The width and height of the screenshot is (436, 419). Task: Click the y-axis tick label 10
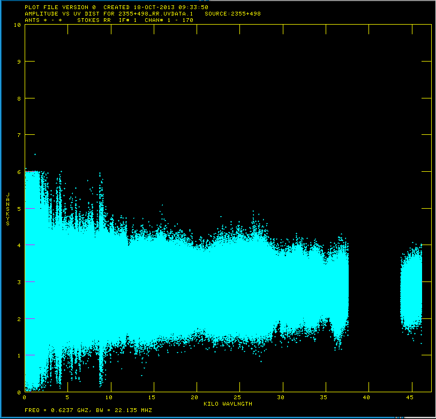[x=18, y=25]
